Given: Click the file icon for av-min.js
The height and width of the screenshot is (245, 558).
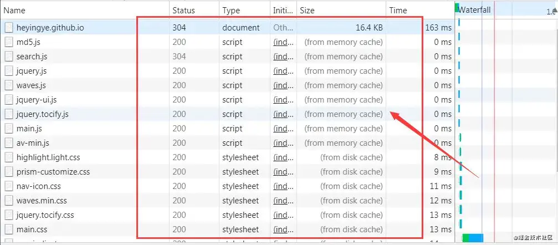Looking at the screenshot, I should tap(9, 143).
